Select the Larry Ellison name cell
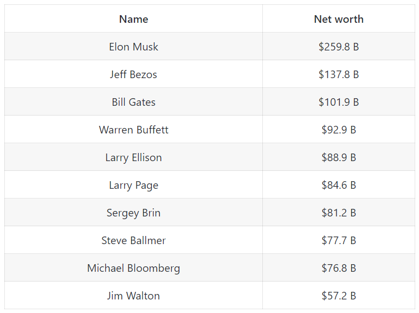The image size is (419, 313). pos(133,157)
